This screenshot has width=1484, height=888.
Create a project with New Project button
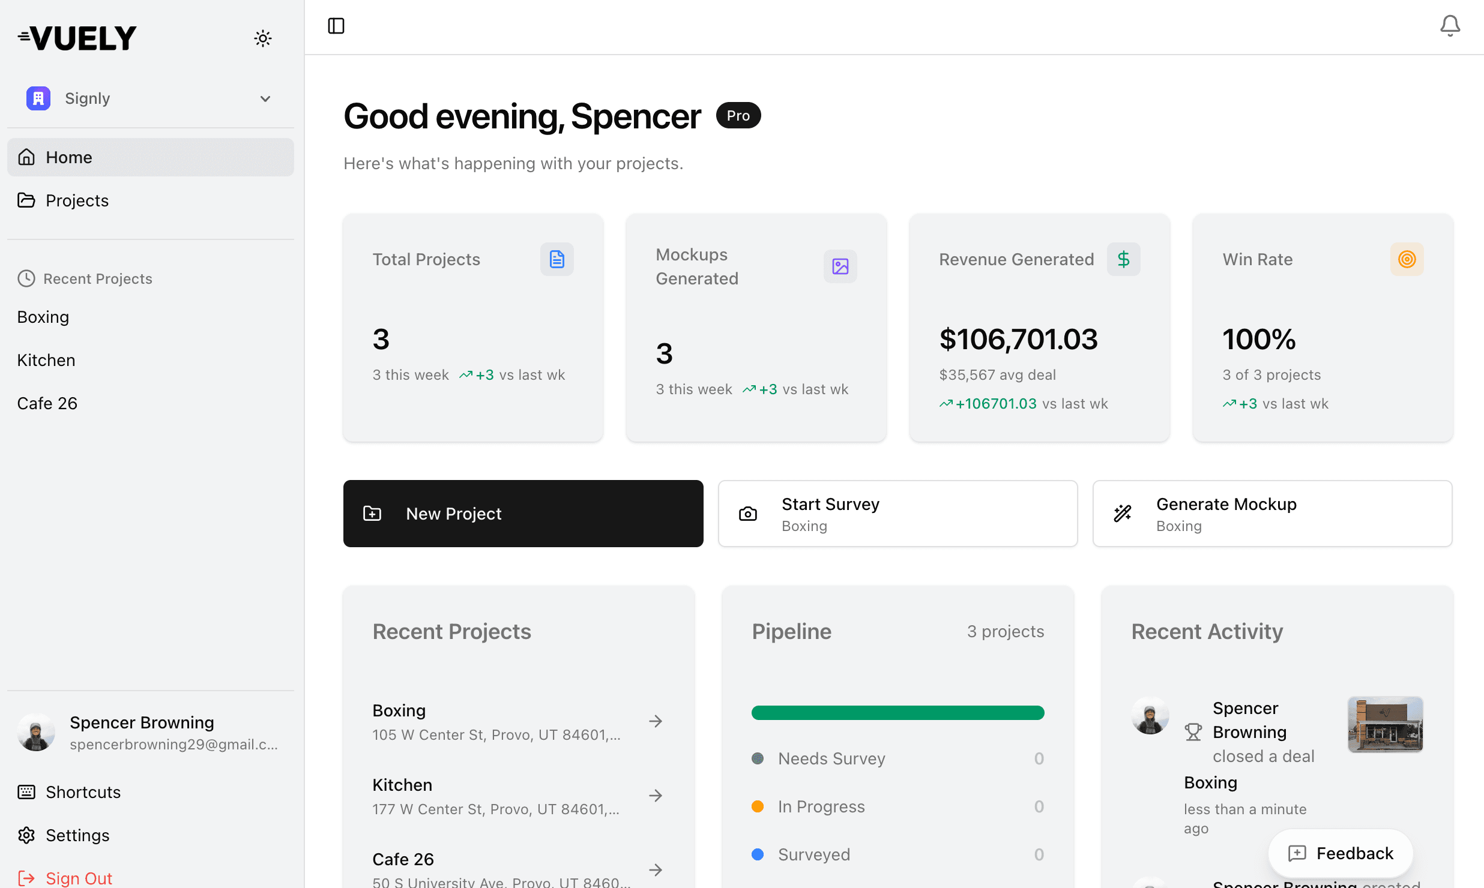pyautogui.click(x=523, y=514)
